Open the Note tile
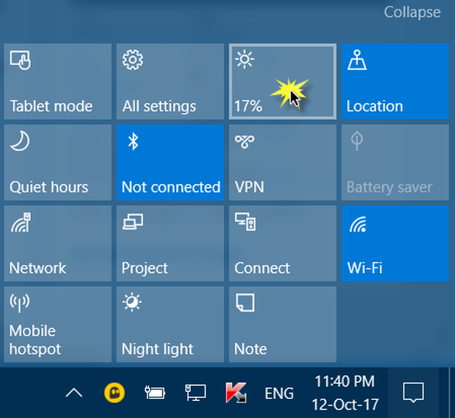 [283, 324]
